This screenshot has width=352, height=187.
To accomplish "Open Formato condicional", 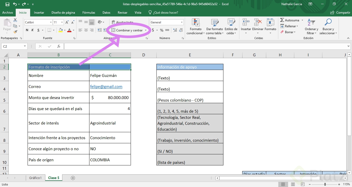I will (196, 26).
